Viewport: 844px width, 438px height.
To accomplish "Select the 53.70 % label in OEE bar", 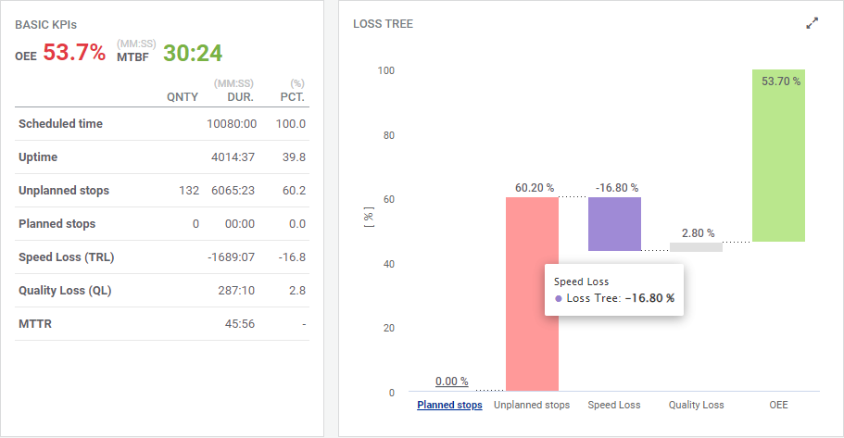I will click(x=780, y=81).
